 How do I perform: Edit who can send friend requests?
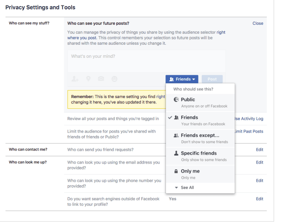click(x=259, y=150)
